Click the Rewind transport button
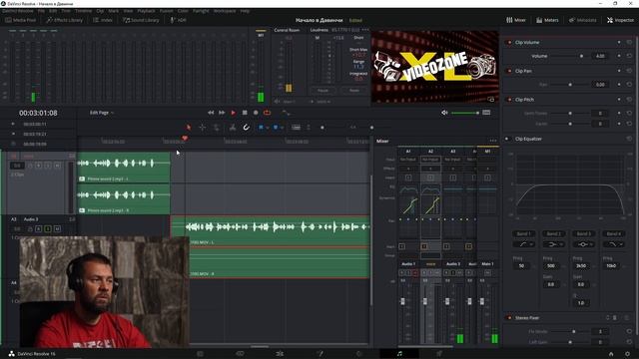Image resolution: width=639 pixels, height=359 pixels. coord(211,113)
